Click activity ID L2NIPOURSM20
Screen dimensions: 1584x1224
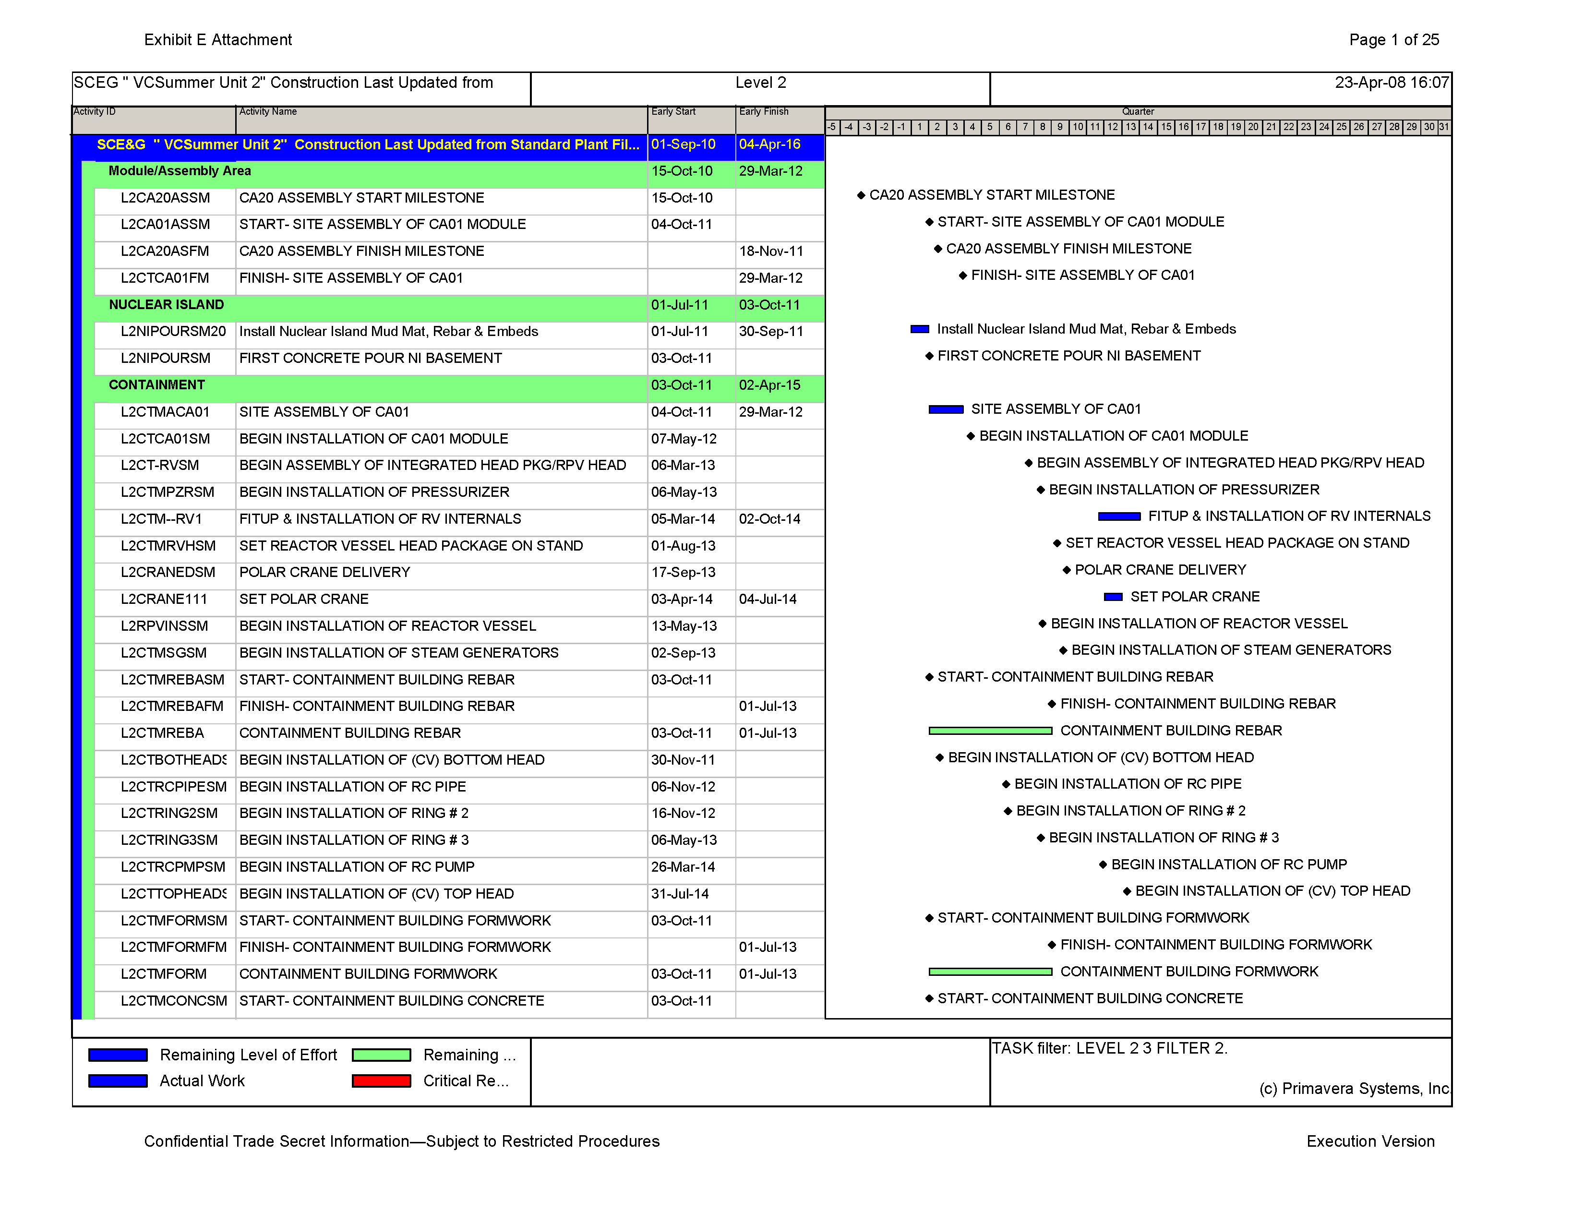[x=173, y=332]
